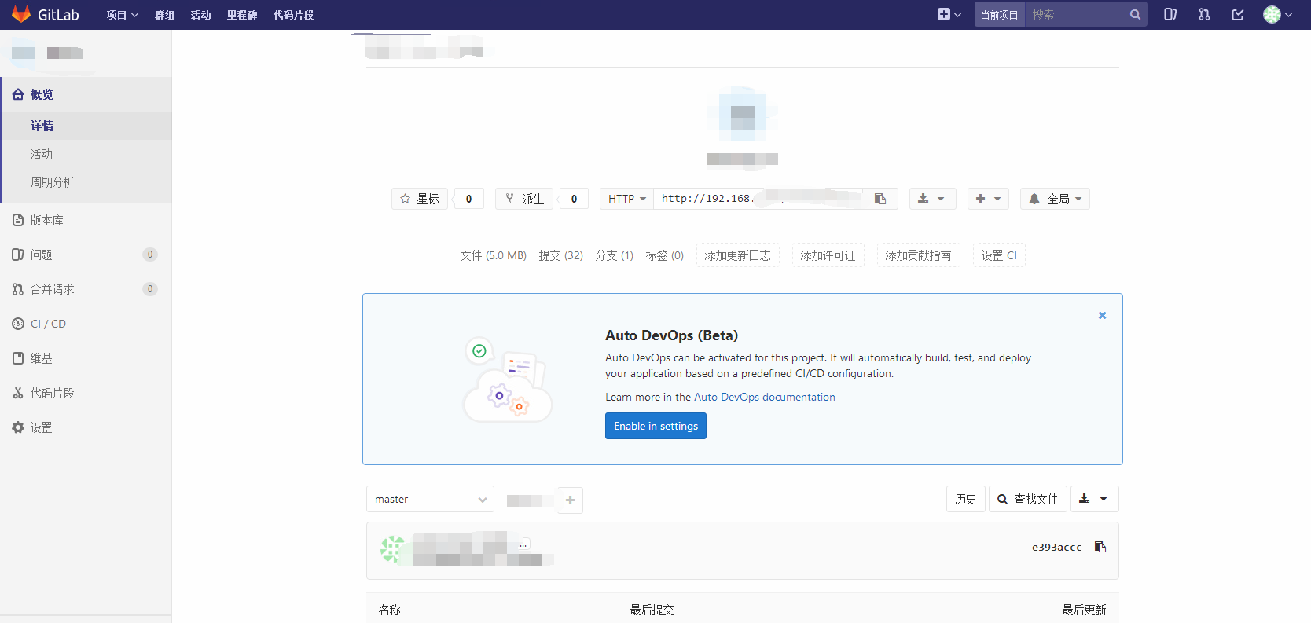Click 设置 CI button
1311x623 pixels.
click(x=999, y=255)
